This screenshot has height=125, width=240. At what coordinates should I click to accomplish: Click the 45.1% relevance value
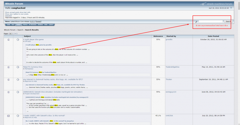point(158,116)
